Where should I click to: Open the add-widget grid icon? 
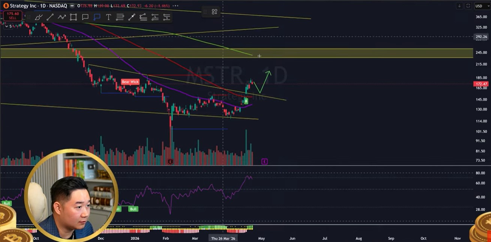click(x=215, y=12)
